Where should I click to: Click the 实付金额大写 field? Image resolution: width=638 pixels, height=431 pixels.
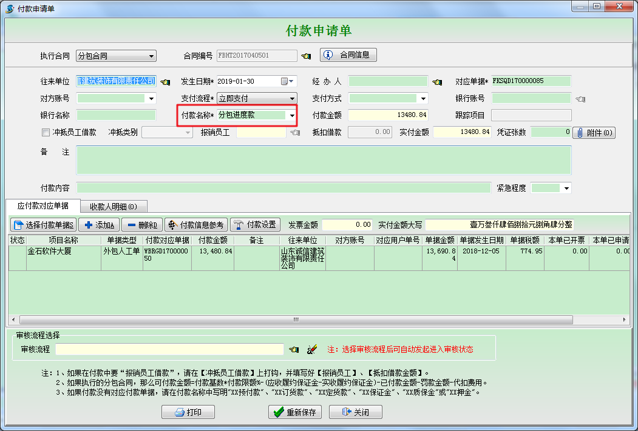500,225
